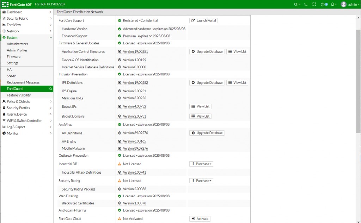Open the Feature Visibility page

(19, 95)
